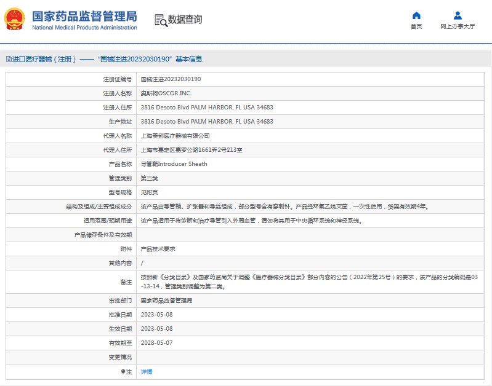Select 批准日期 value 2023-05-08
The width and height of the screenshot is (492, 386).
pyautogui.click(x=156, y=315)
